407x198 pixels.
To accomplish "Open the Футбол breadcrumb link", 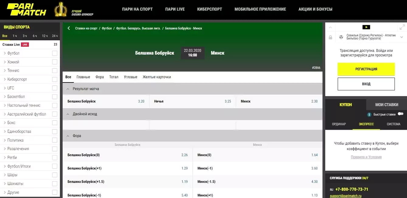I will click(107, 28).
